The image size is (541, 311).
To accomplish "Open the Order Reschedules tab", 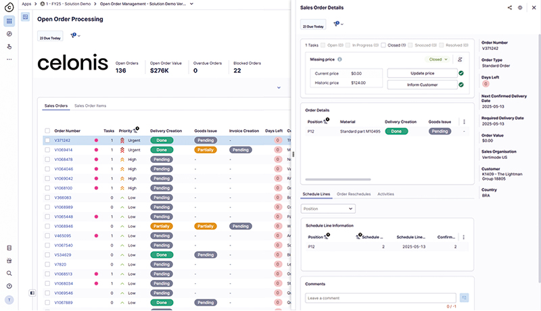I will click(x=354, y=194).
